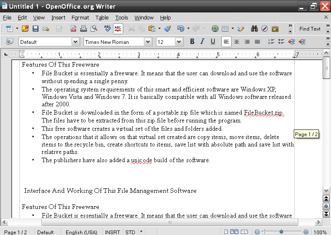Viewport: 331px width, 235px height.
Task: Open the Table dropdown arrow
Action: [233, 28]
